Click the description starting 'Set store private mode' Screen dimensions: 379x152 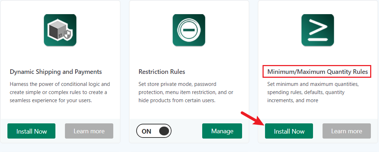[x=186, y=92]
